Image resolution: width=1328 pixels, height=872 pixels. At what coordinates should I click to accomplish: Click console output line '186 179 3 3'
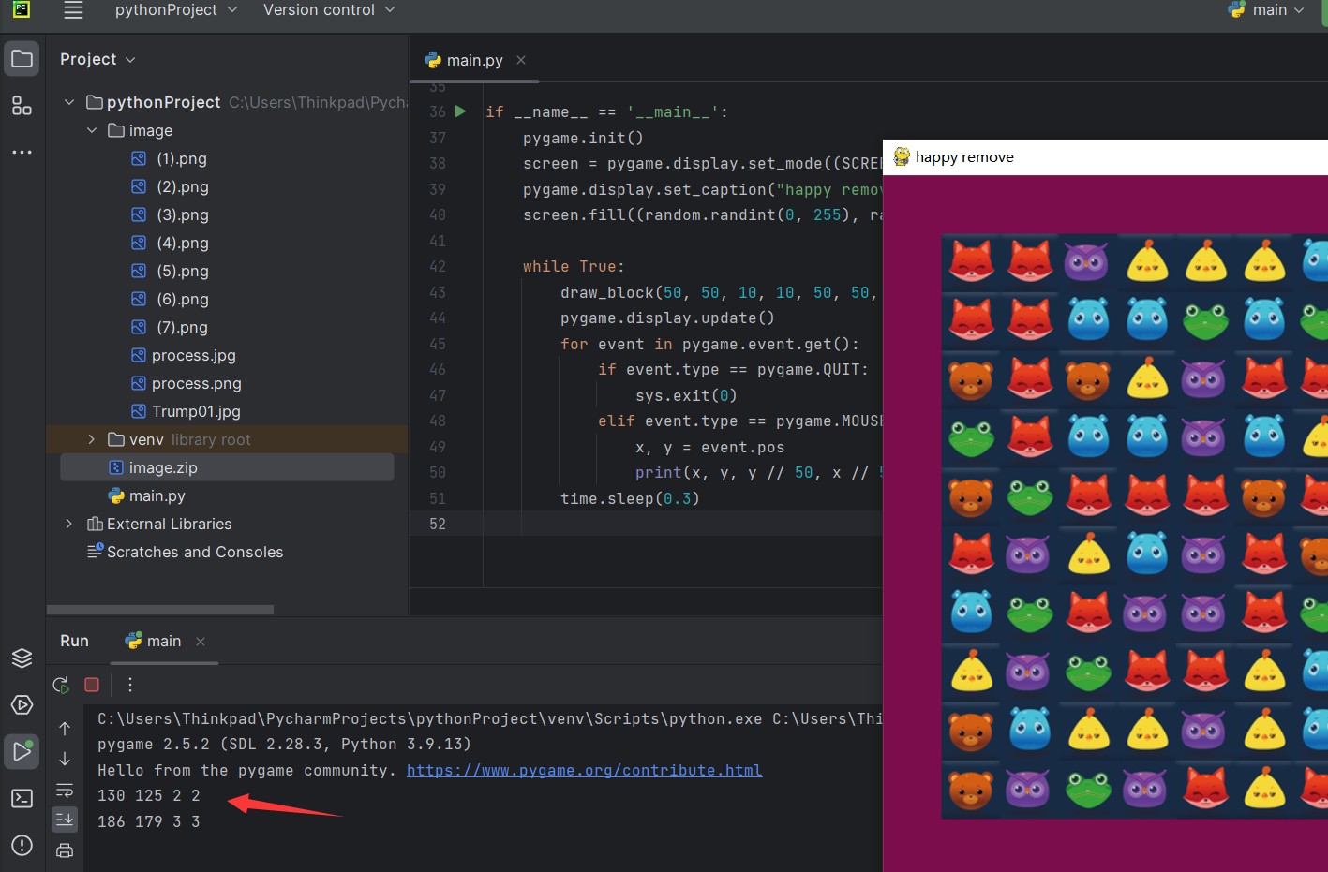(x=149, y=821)
